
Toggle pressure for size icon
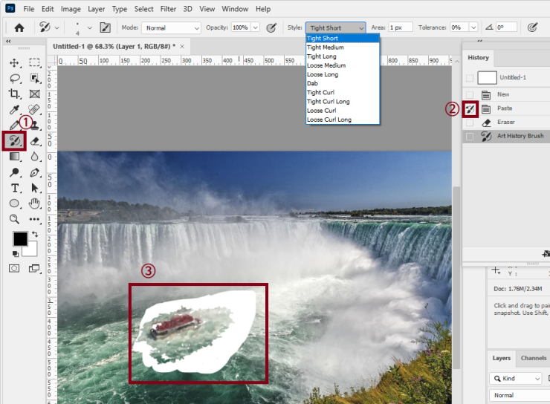(532, 27)
